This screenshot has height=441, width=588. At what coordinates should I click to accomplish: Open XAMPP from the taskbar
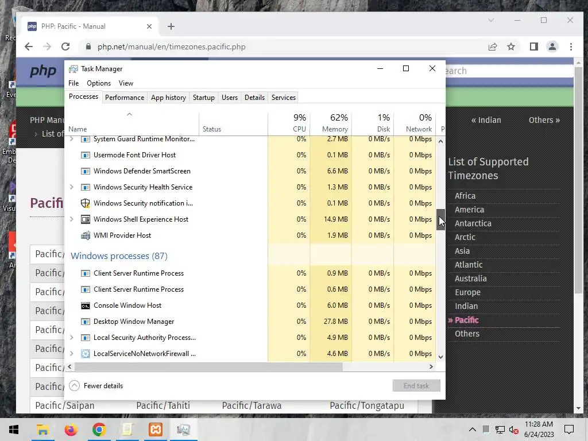coord(155,430)
